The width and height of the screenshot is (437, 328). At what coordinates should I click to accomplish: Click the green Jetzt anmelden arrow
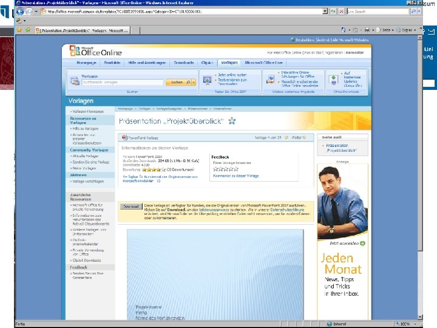362,244
